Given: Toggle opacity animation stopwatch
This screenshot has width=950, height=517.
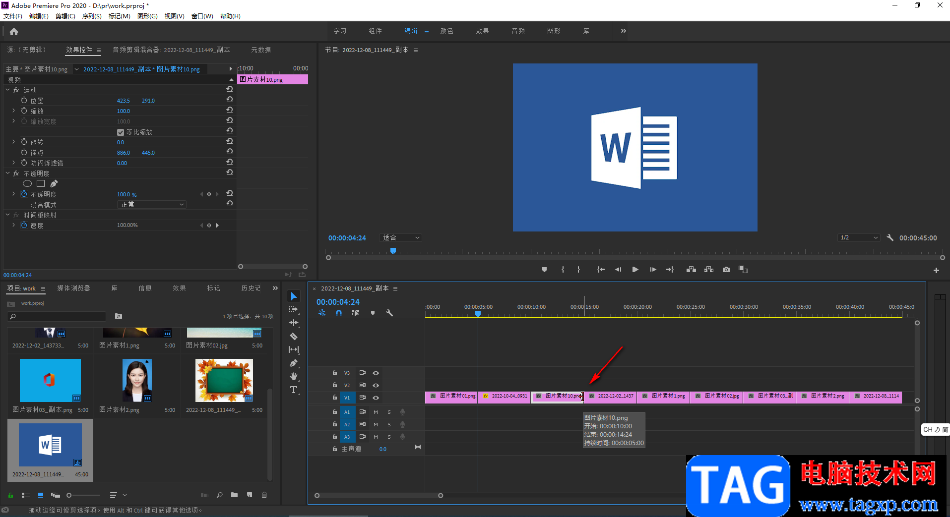Looking at the screenshot, I should [24, 194].
